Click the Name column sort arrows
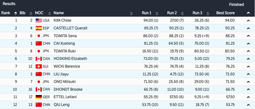 click(x=132, y=13)
